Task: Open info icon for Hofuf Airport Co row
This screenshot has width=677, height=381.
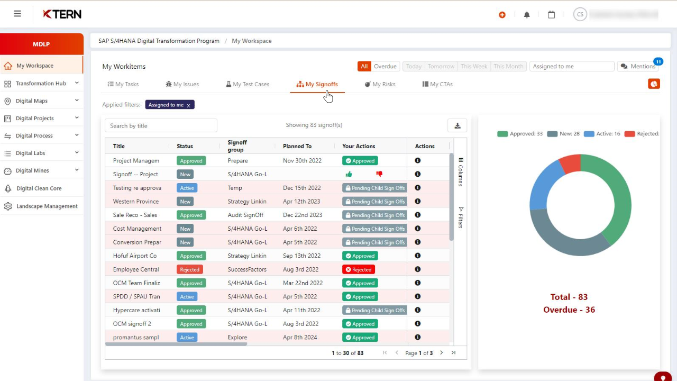Action: [x=417, y=256]
